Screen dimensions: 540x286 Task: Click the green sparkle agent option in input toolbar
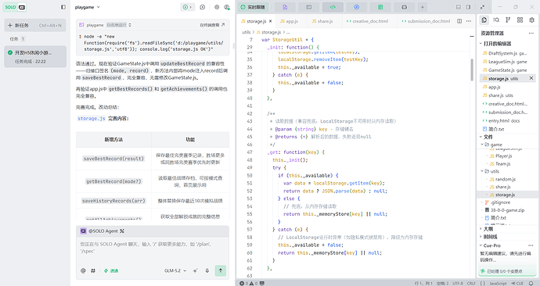click(111, 271)
